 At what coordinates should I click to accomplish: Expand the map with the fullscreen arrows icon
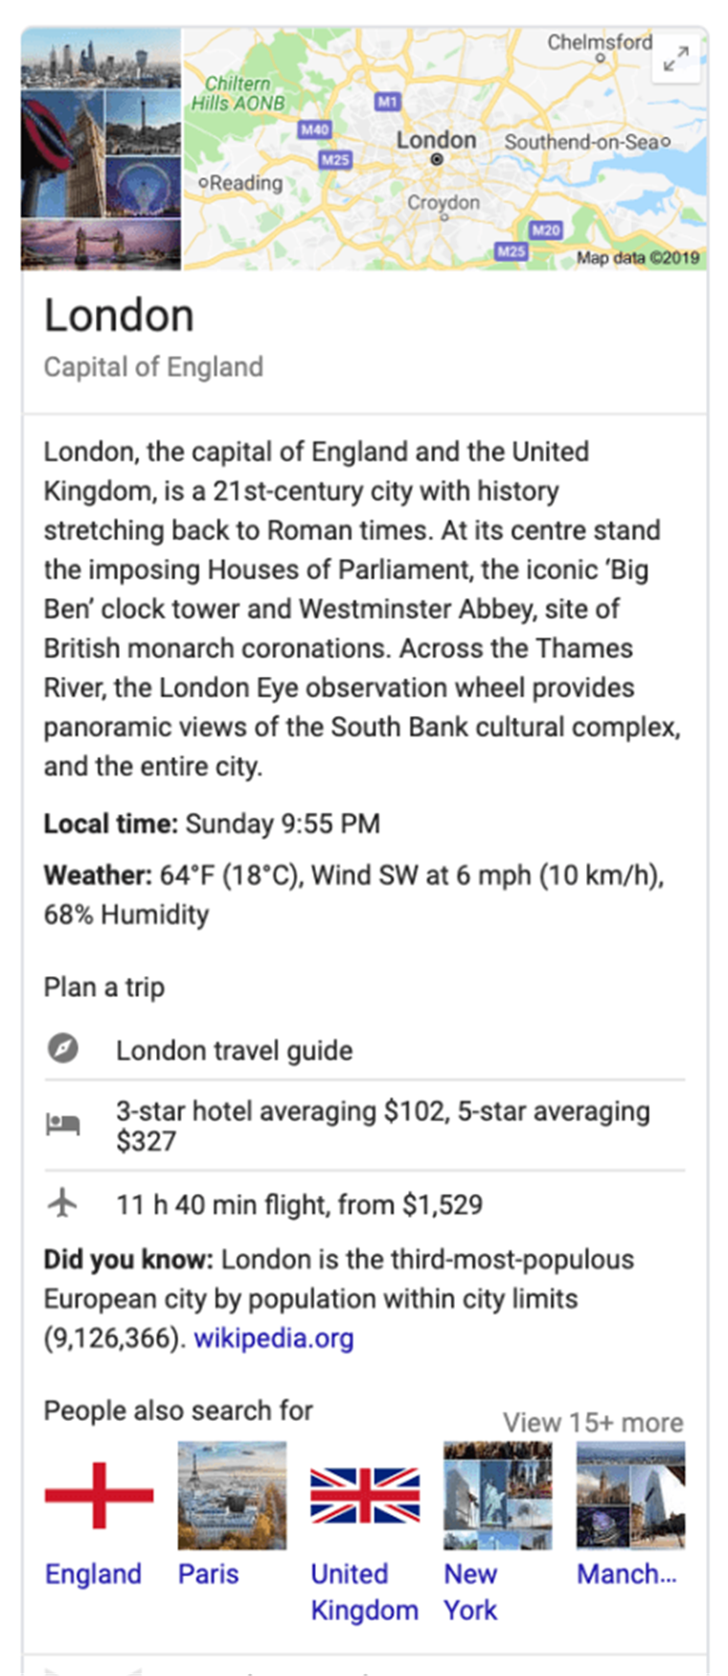click(x=676, y=59)
